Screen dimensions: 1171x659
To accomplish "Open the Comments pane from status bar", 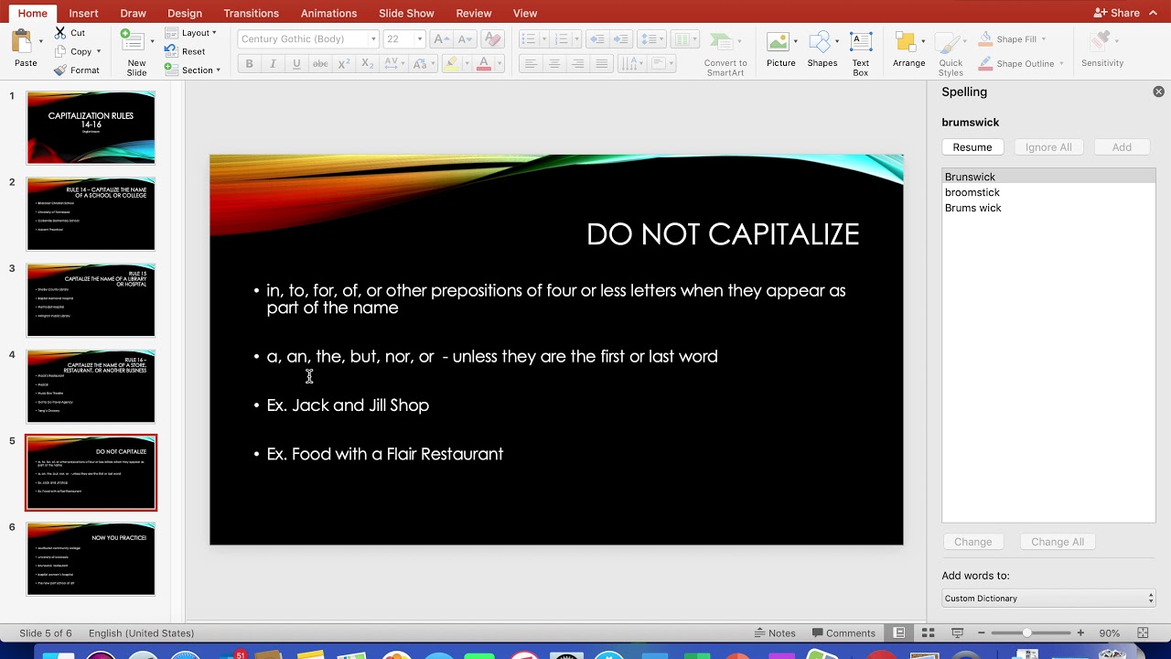I will pyautogui.click(x=843, y=633).
